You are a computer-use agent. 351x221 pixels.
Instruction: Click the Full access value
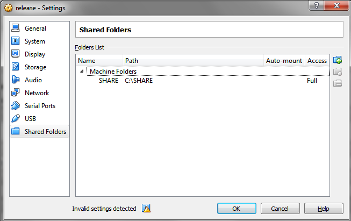coord(312,81)
